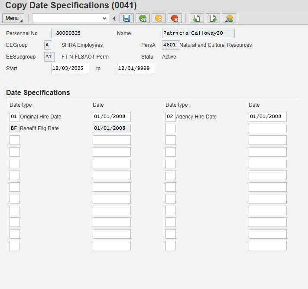Image resolution: width=308 pixels, height=289 pixels.
Task: Click the green Back button icon
Action: 143,18
